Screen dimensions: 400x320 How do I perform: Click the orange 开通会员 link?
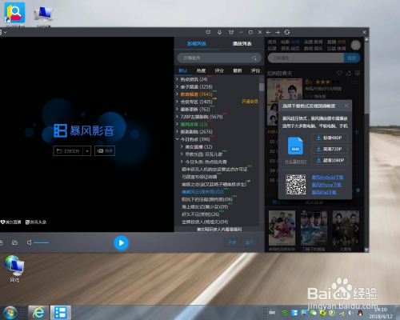[250, 102]
